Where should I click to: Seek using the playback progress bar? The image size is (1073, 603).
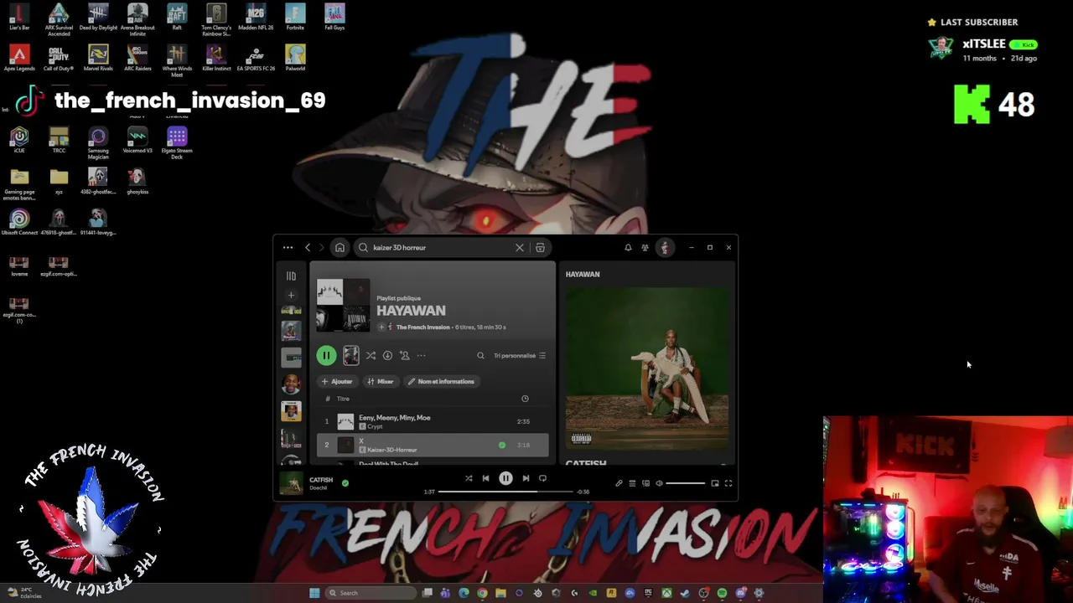click(x=506, y=492)
